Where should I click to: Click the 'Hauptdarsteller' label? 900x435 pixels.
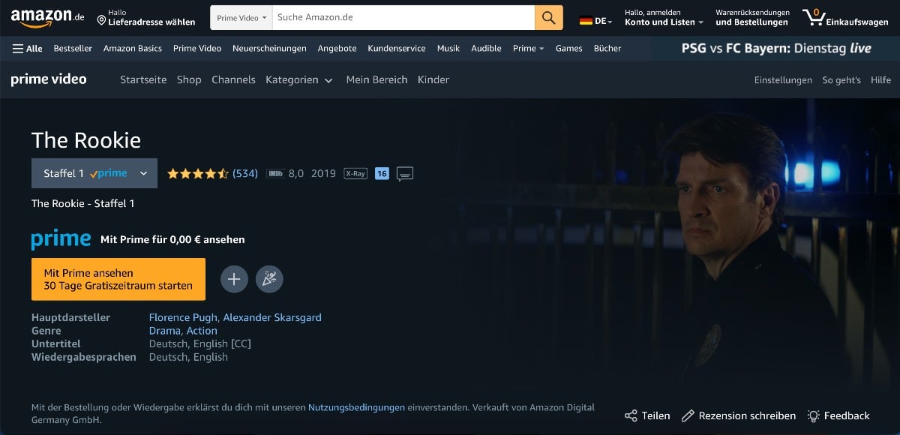(x=70, y=317)
